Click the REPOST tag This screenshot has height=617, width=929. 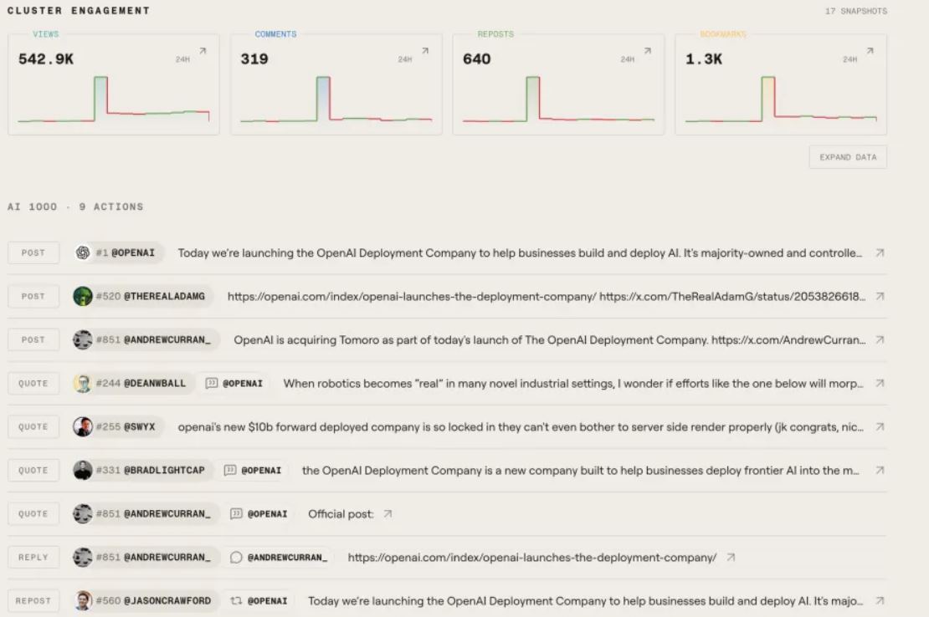tap(33, 600)
